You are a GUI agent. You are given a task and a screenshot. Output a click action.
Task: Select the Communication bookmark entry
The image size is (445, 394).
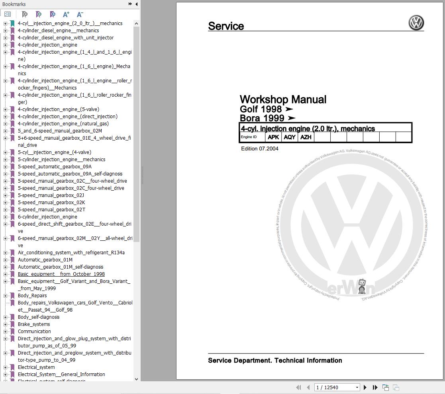click(x=34, y=332)
